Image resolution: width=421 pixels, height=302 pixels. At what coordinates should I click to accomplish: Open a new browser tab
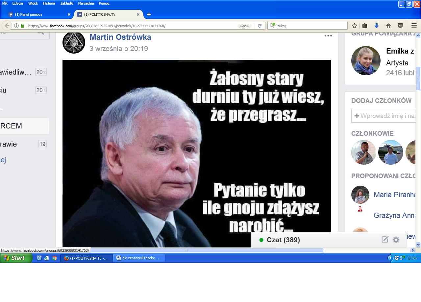pyautogui.click(x=149, y=14)
